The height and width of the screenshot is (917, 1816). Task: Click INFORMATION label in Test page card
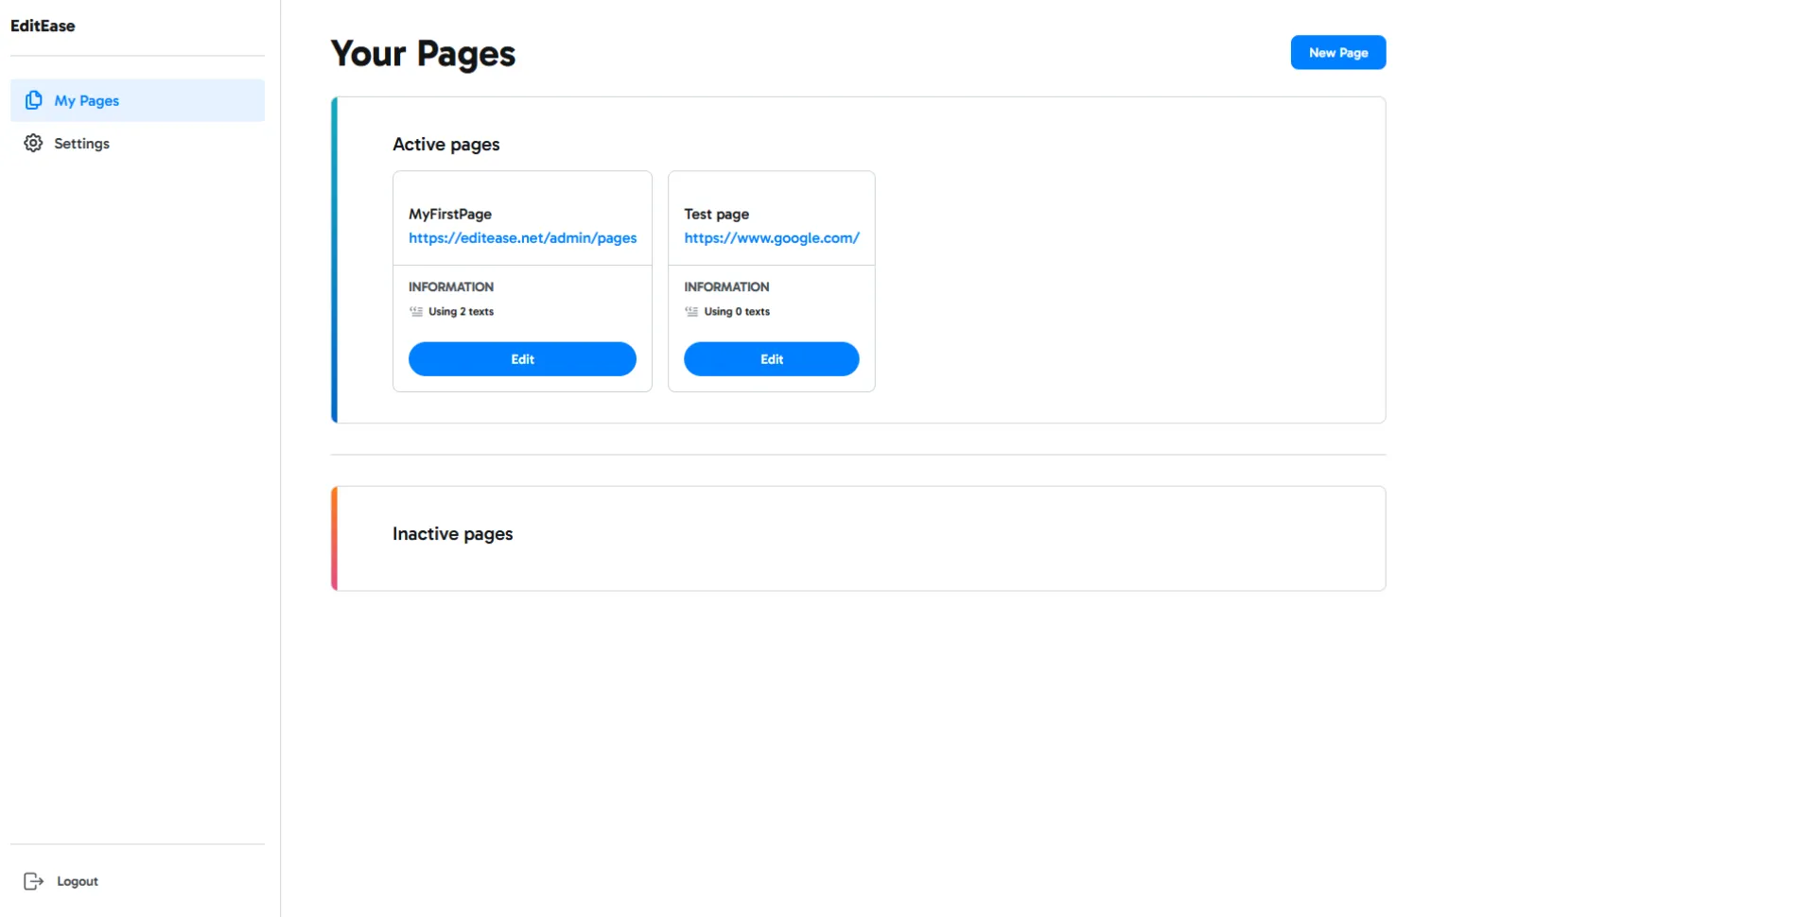[726, 286]
